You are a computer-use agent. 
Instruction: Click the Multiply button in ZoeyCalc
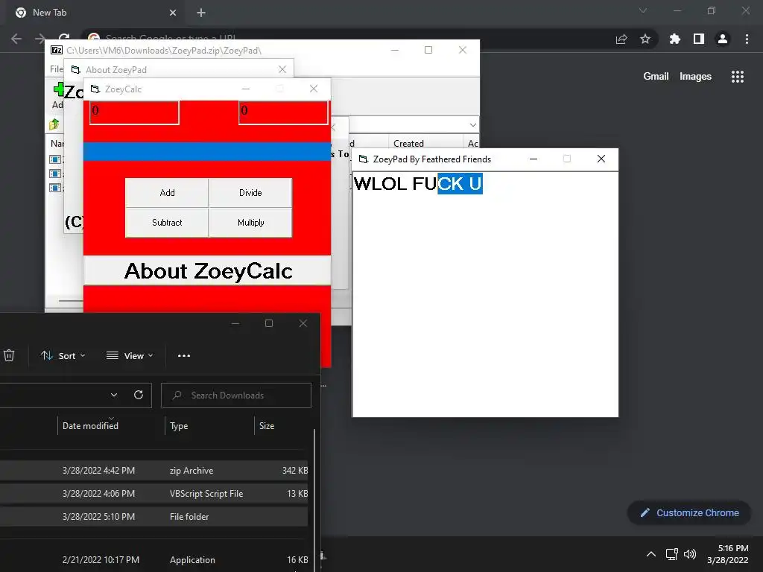coord(250,223)
